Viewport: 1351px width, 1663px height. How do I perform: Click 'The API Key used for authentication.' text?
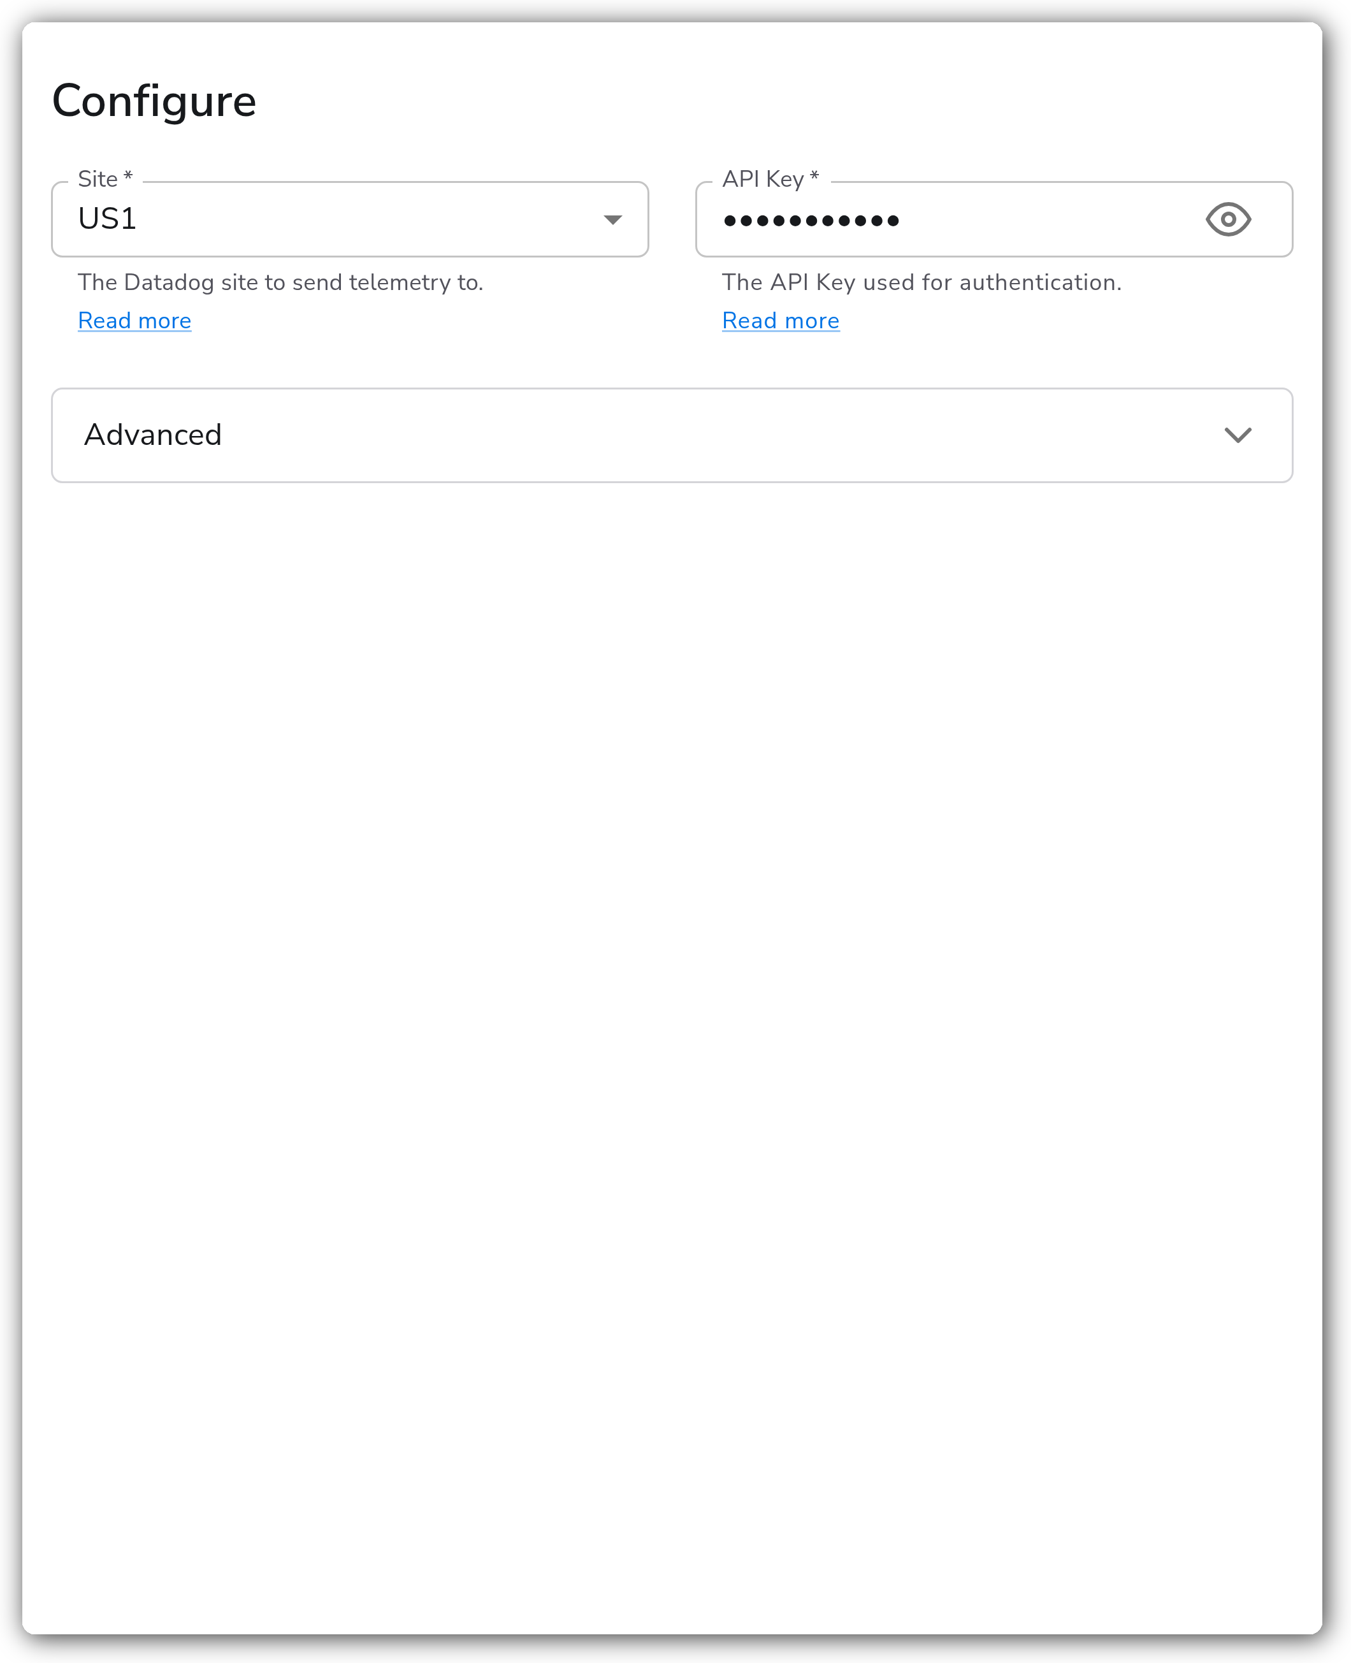pos(922,282)
